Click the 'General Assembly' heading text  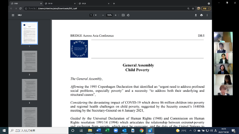138,65
